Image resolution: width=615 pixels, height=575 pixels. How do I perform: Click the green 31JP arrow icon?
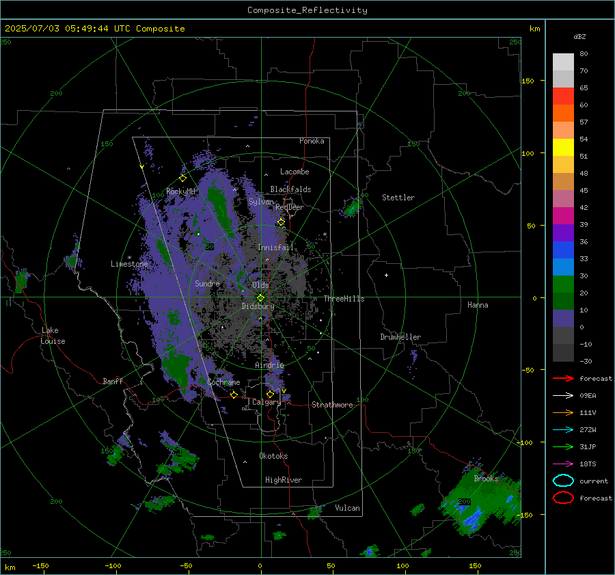[563, 446]
